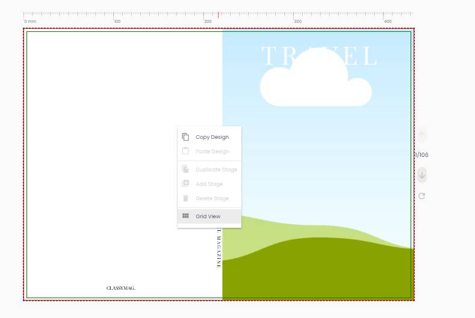Choose Add Stage menu option
The image size is (475, 318).
[210, 184]
